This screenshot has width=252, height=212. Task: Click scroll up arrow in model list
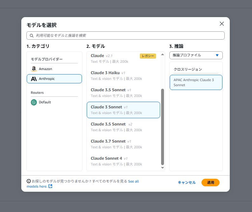[162, 55]
